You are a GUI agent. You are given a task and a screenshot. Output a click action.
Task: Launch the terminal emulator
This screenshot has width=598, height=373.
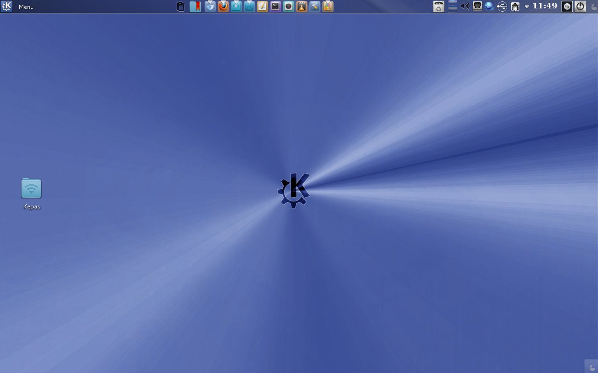(x=276, y=7)
